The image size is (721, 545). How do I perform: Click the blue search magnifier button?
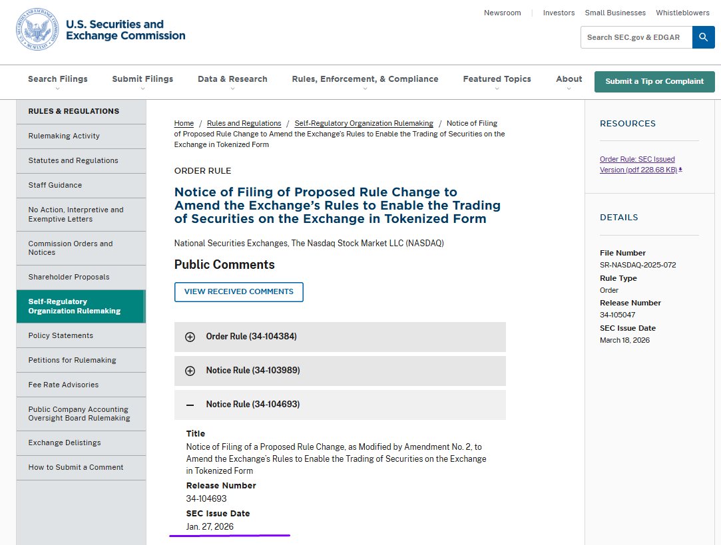(x=703, y=37)
